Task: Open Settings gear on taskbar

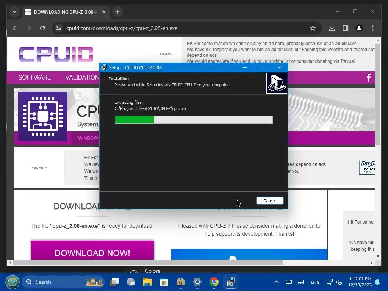Action: click(x=197, y=282)
